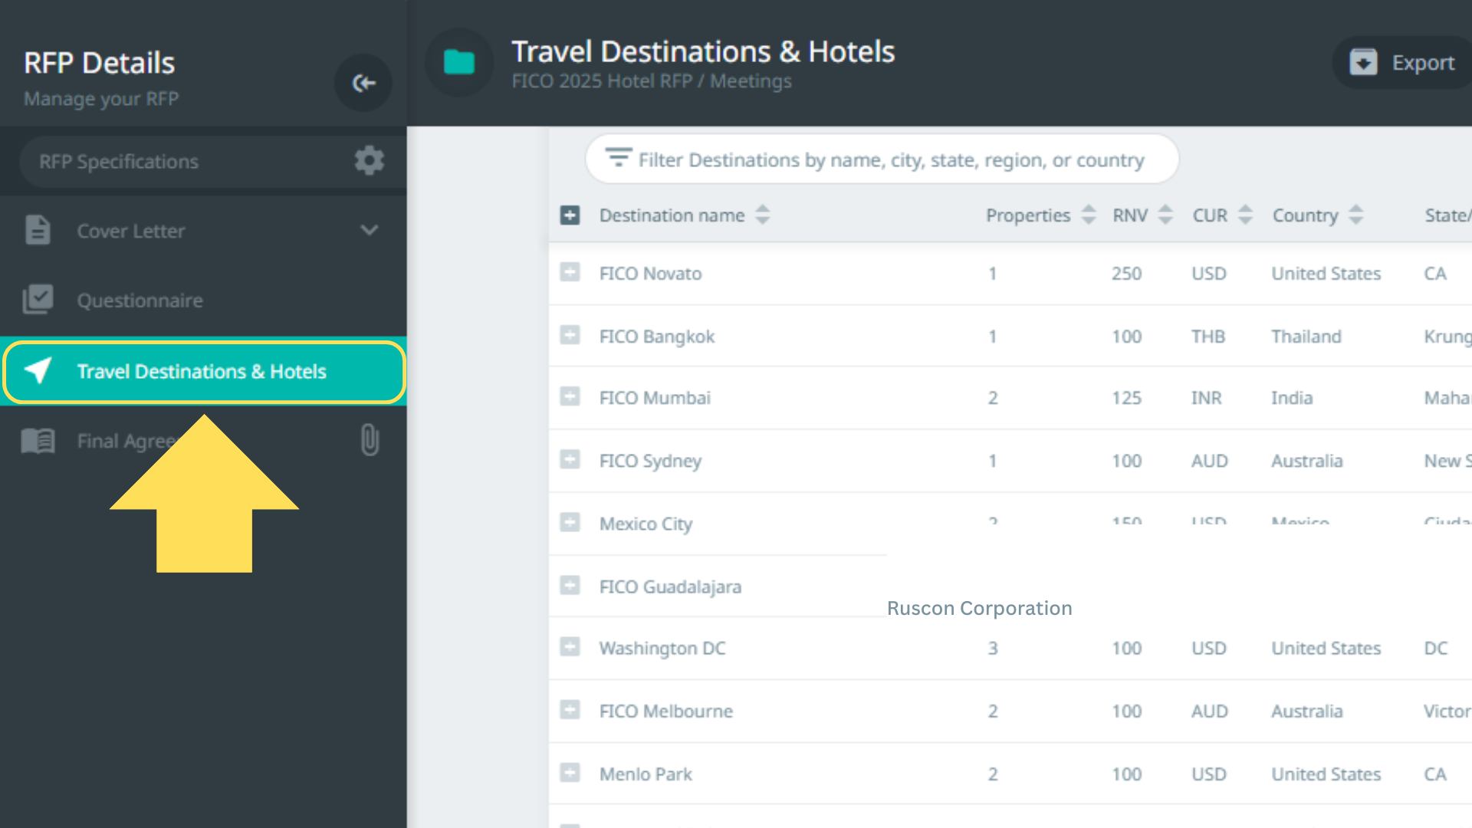Toggle the row box beside FICO Mumbai
Image resolution: width=1472 pixels, height=828 pixels.
click(x=570, y=396)
